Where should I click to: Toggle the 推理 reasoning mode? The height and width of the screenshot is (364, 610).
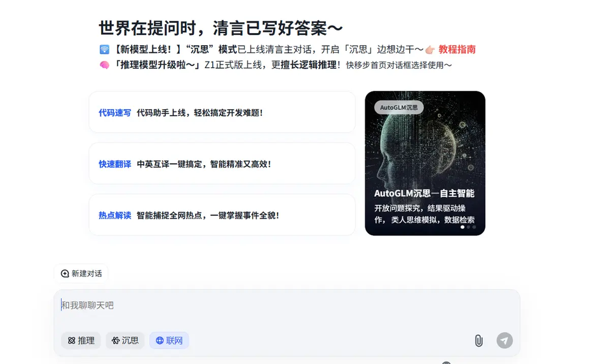pyautogui.click(x=81, y=340)
